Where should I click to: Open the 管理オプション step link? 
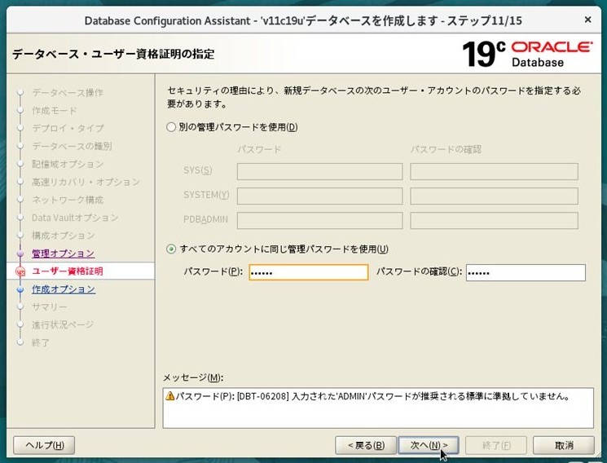(x=63, y=254)
